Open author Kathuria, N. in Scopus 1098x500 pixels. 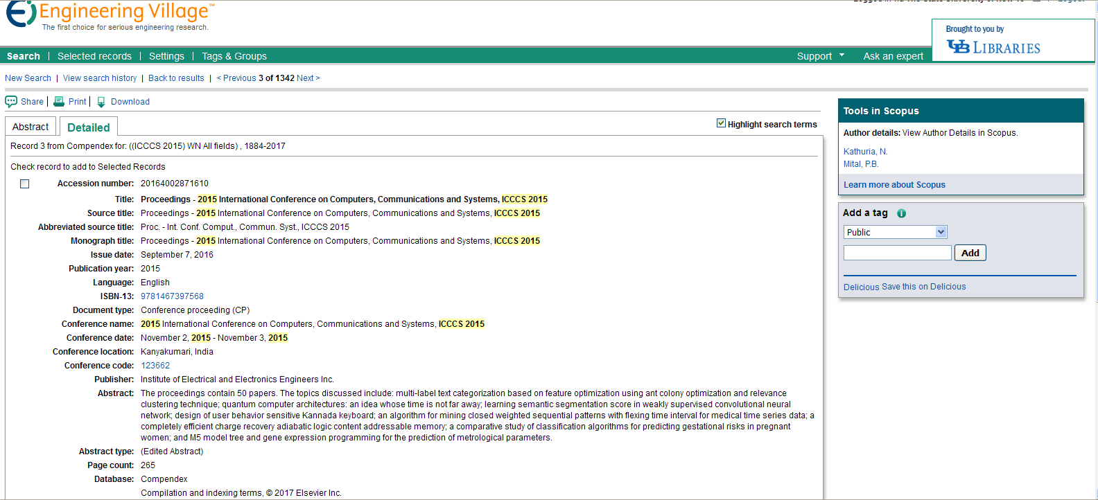coord(865,152)
